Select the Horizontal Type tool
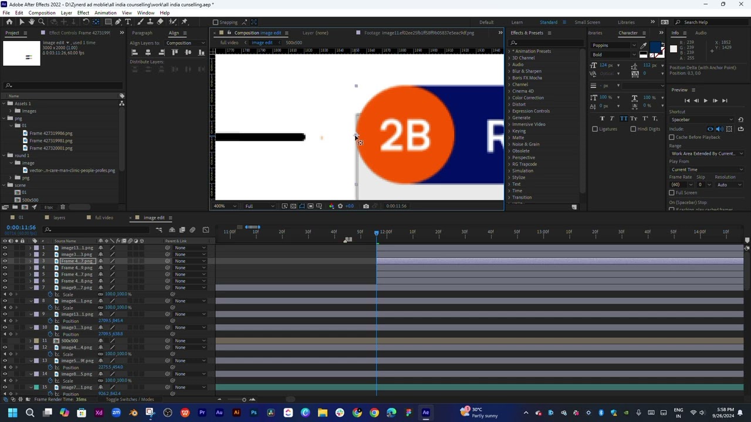The height and width of the screenshot is (422, 751). (x=128, y=22)
